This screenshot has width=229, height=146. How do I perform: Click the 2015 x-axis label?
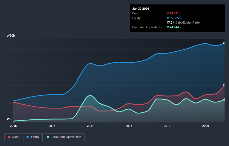(13, 126)
